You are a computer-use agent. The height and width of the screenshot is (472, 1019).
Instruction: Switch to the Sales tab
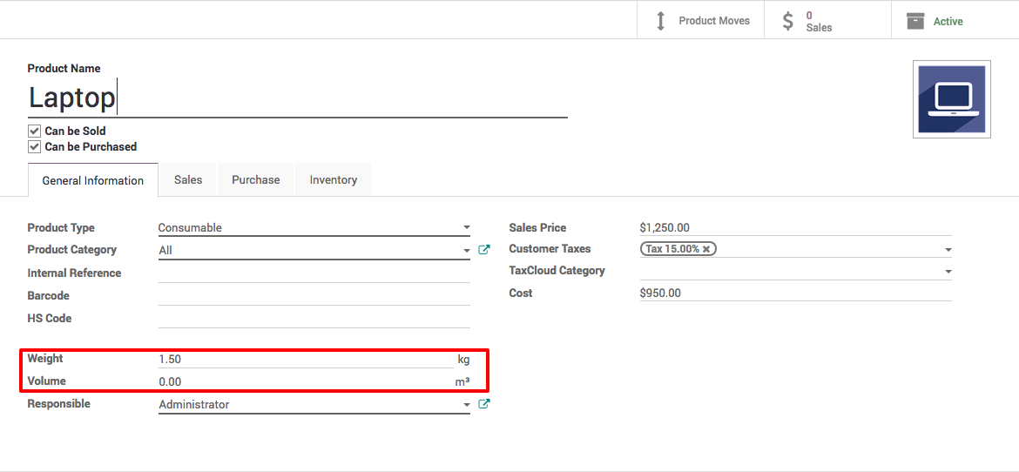coord(188,180)
